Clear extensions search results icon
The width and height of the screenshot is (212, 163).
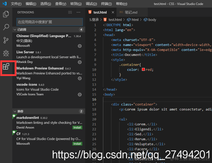pos(70,12)
